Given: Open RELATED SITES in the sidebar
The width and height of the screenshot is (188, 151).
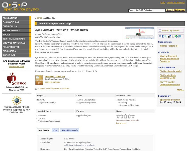Looking at the screenshot, I should (x=17, y=47).
